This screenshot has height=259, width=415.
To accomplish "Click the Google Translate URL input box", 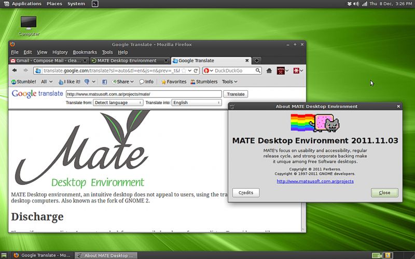I will [144, 94].
